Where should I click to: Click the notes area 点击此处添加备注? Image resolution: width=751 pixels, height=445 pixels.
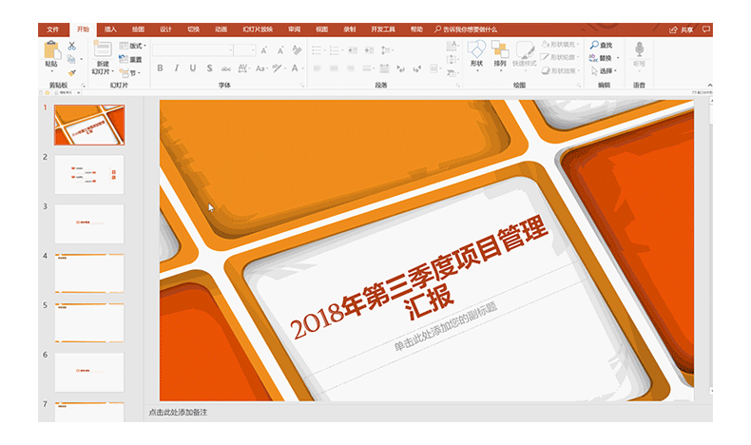178,413
